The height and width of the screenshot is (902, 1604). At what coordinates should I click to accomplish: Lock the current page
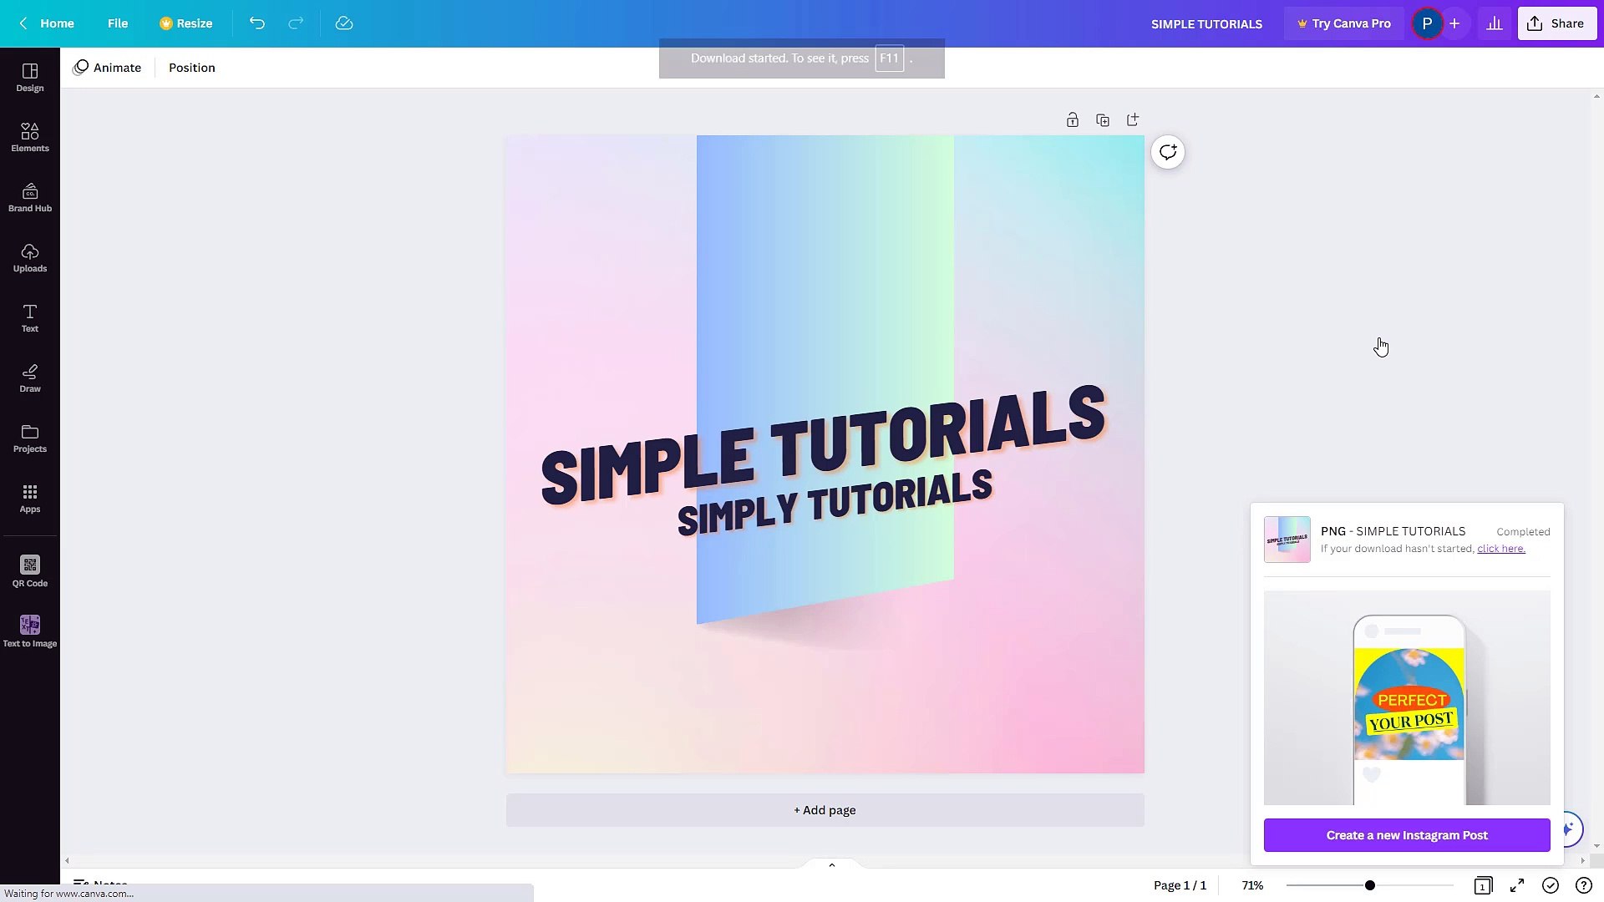[1073, 119]
